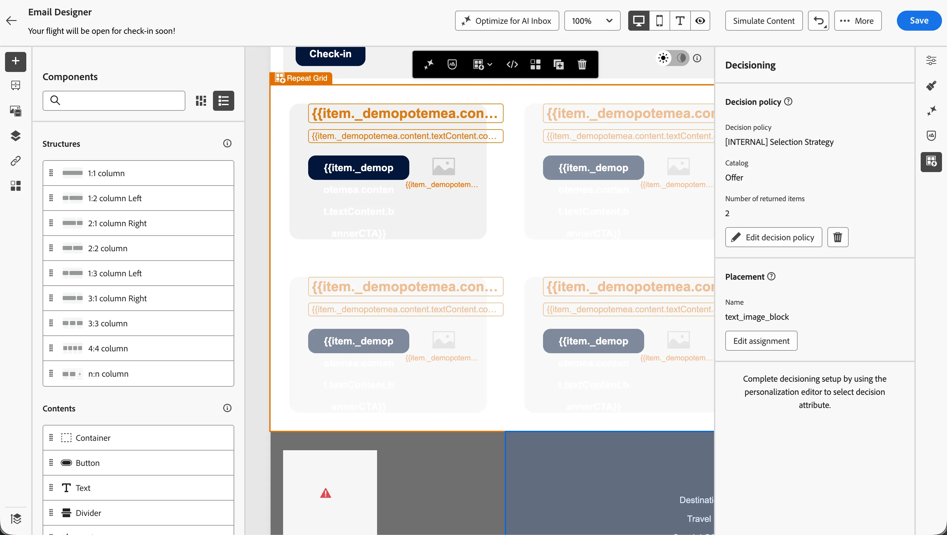947x535 pixels.
Task: Switch to desktop view
Action: (x=639, y=21)
